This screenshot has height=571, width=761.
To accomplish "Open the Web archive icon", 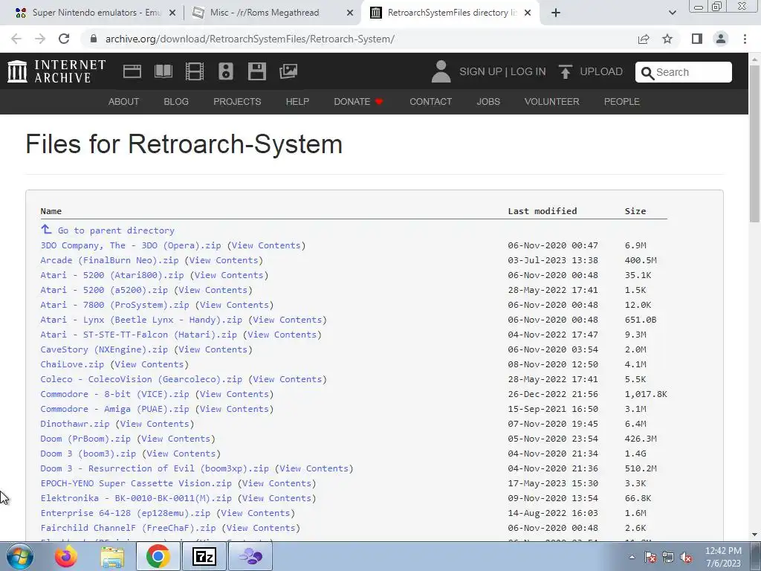I will pyautogui.click(x=132, y=71).
